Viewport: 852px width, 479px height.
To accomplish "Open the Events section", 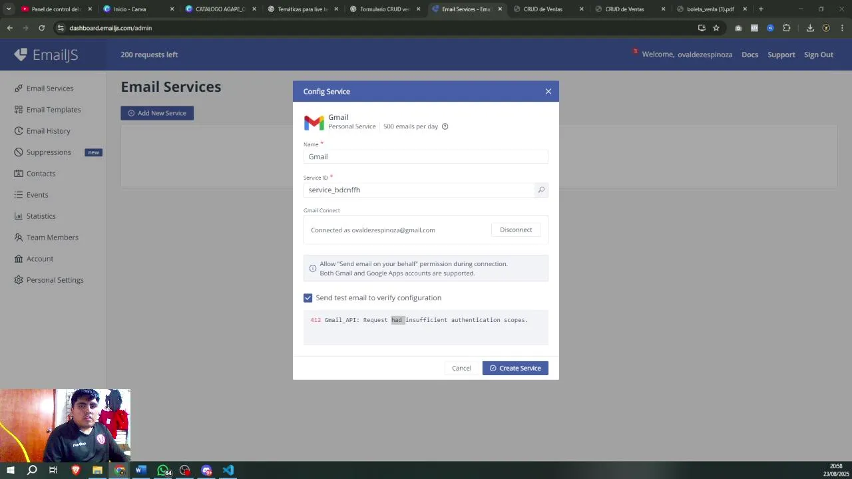I will [x=31, y=195].
